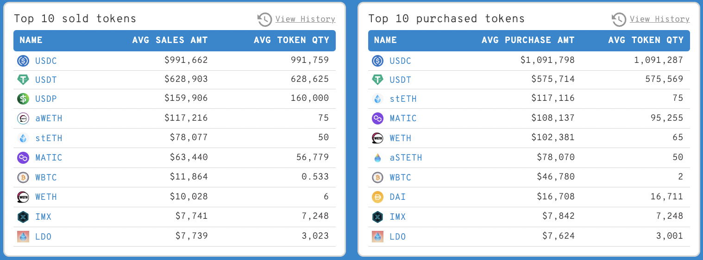
Task: Click NAME column header in sold tokens table
Action: point(31,40)
